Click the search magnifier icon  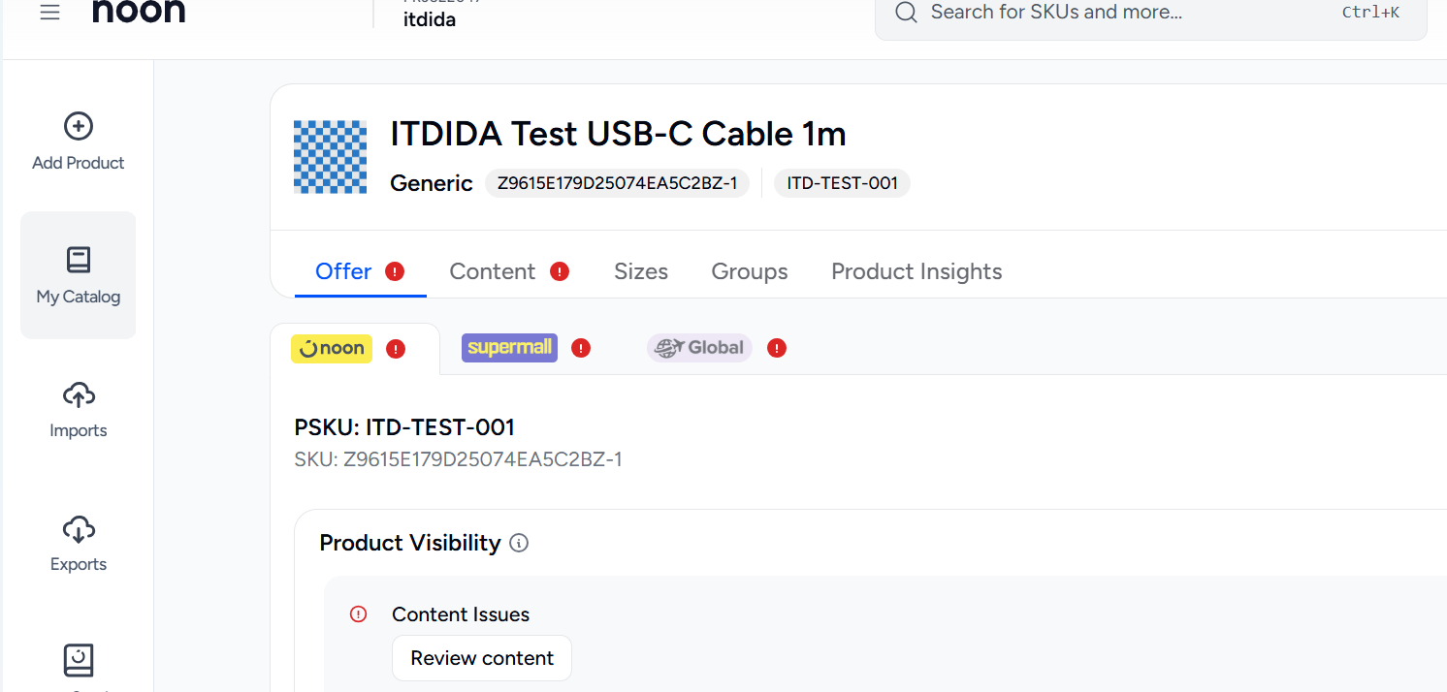click(906, 13)
